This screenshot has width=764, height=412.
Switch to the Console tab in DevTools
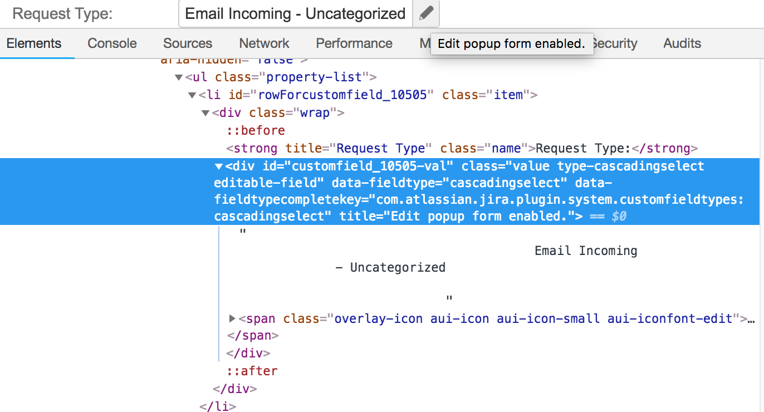[x=111, y=43]
